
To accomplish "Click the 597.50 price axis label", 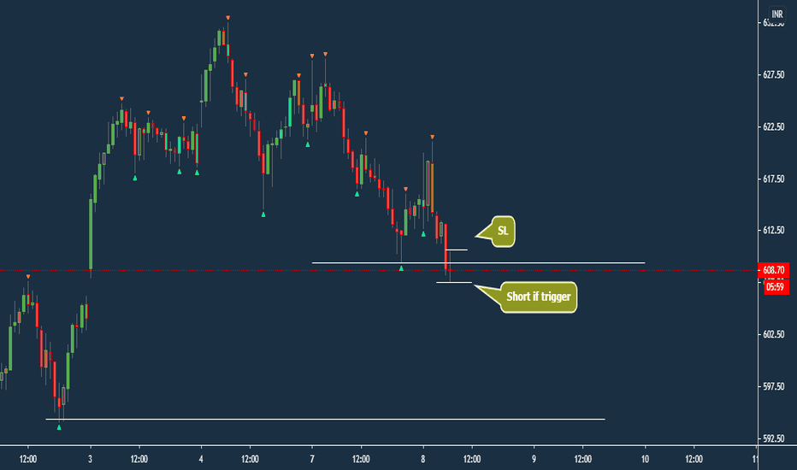I will tap(773, 386).
